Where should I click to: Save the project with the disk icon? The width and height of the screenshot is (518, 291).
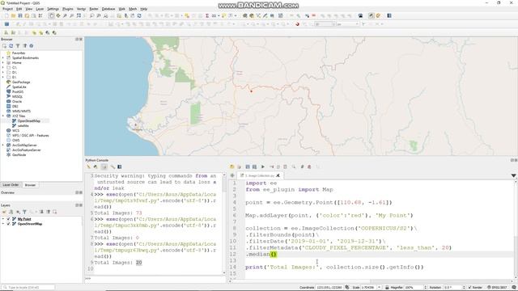pyautogui.click(x=20, y=16)
